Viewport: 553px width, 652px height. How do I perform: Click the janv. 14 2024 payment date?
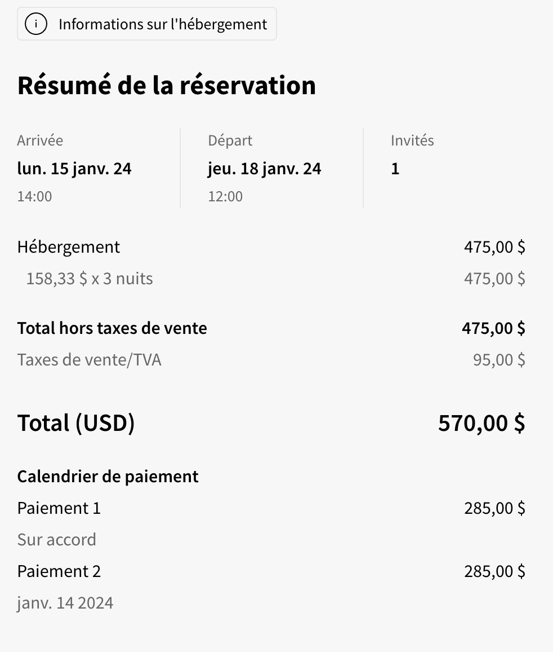[65, 603]
